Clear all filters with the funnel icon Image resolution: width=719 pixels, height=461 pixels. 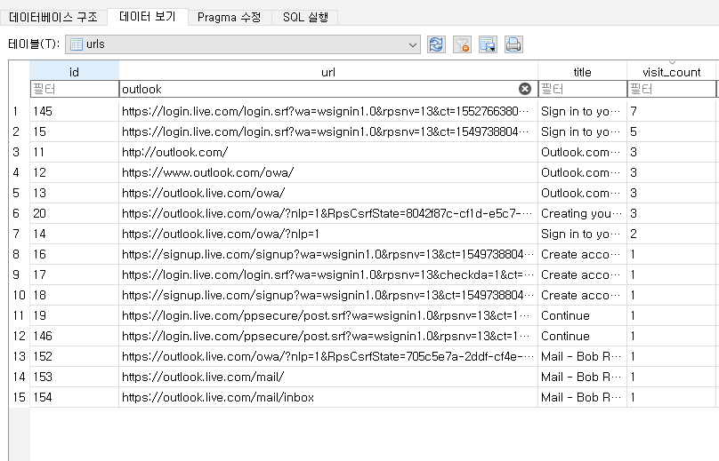(462, 44)
